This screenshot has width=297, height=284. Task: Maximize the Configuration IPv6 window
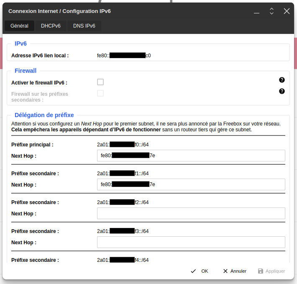[271, 11]
